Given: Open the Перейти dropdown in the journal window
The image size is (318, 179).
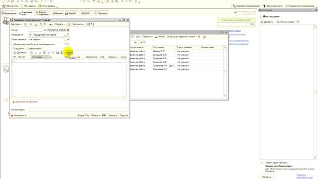Looking at the screenshot, I should 147,37.
